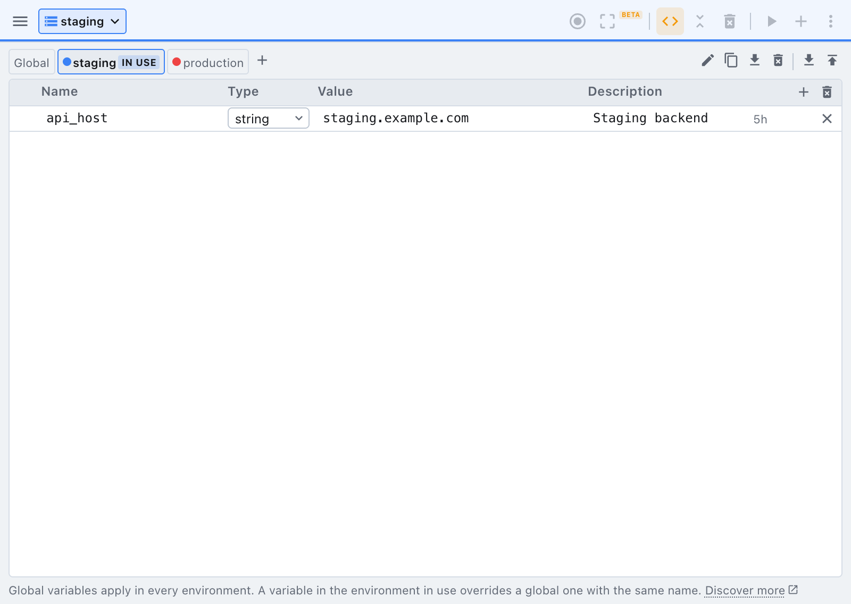Click the staging.example.com value field
851x604 pixels.
451,118
